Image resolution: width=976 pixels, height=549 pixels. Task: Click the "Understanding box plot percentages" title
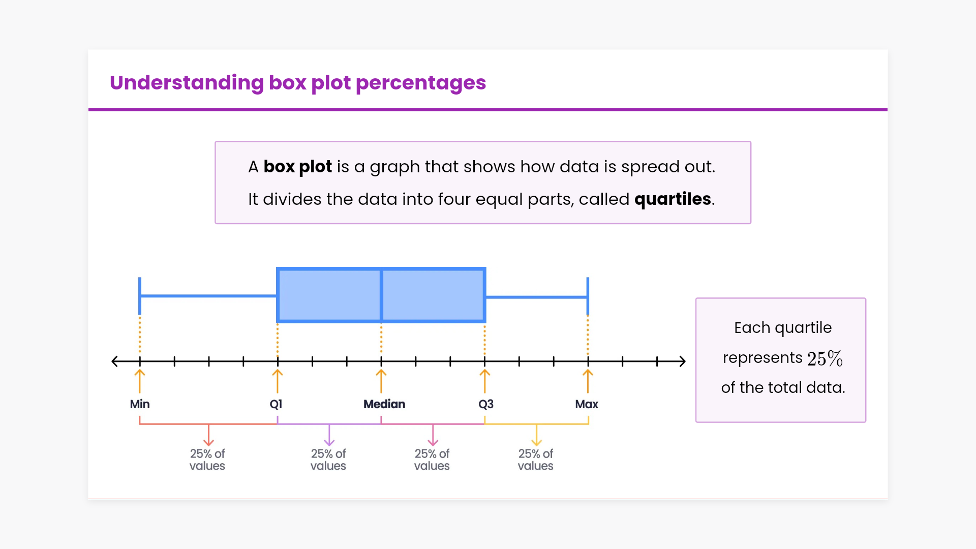pyautogui.click(x=298, y=83)
